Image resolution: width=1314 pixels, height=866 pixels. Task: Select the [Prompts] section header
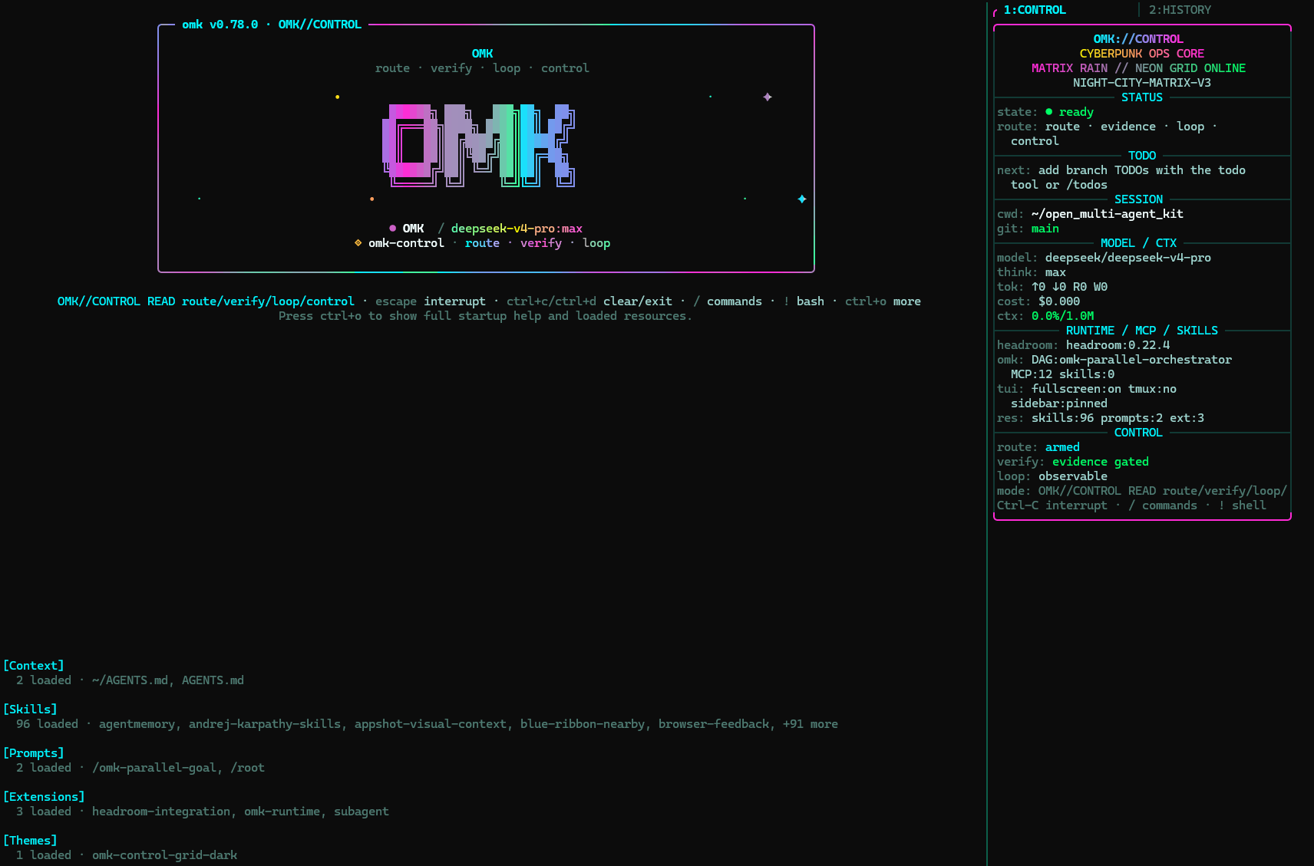34,753
